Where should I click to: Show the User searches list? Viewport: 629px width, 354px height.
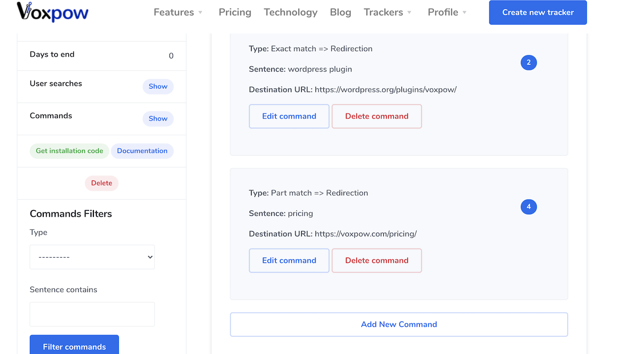pyautogui.click(x=158, y=87)
